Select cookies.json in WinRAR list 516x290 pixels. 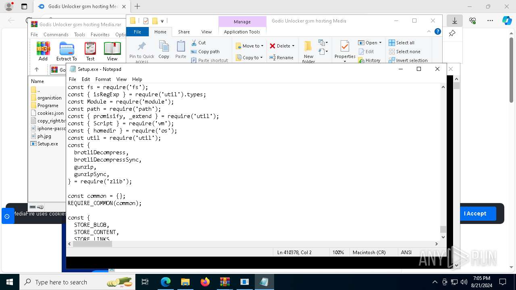tap(50, 113)
